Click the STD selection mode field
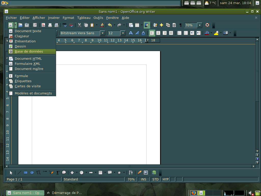This screenshot has height=196, width=261. click(x=155, y=179)
